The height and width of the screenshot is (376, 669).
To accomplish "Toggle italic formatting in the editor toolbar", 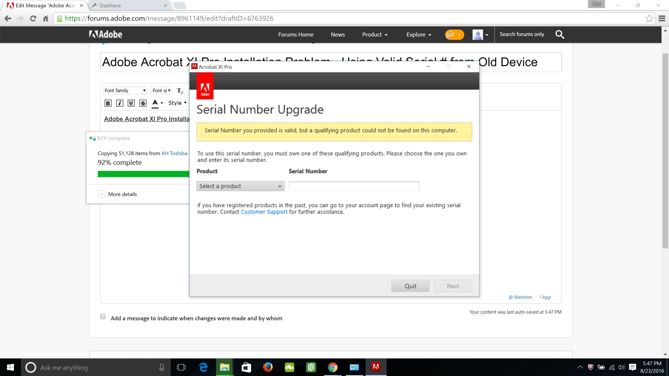I will tap(120, 103).
